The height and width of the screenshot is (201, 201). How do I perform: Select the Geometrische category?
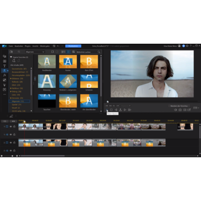[19, 69]
